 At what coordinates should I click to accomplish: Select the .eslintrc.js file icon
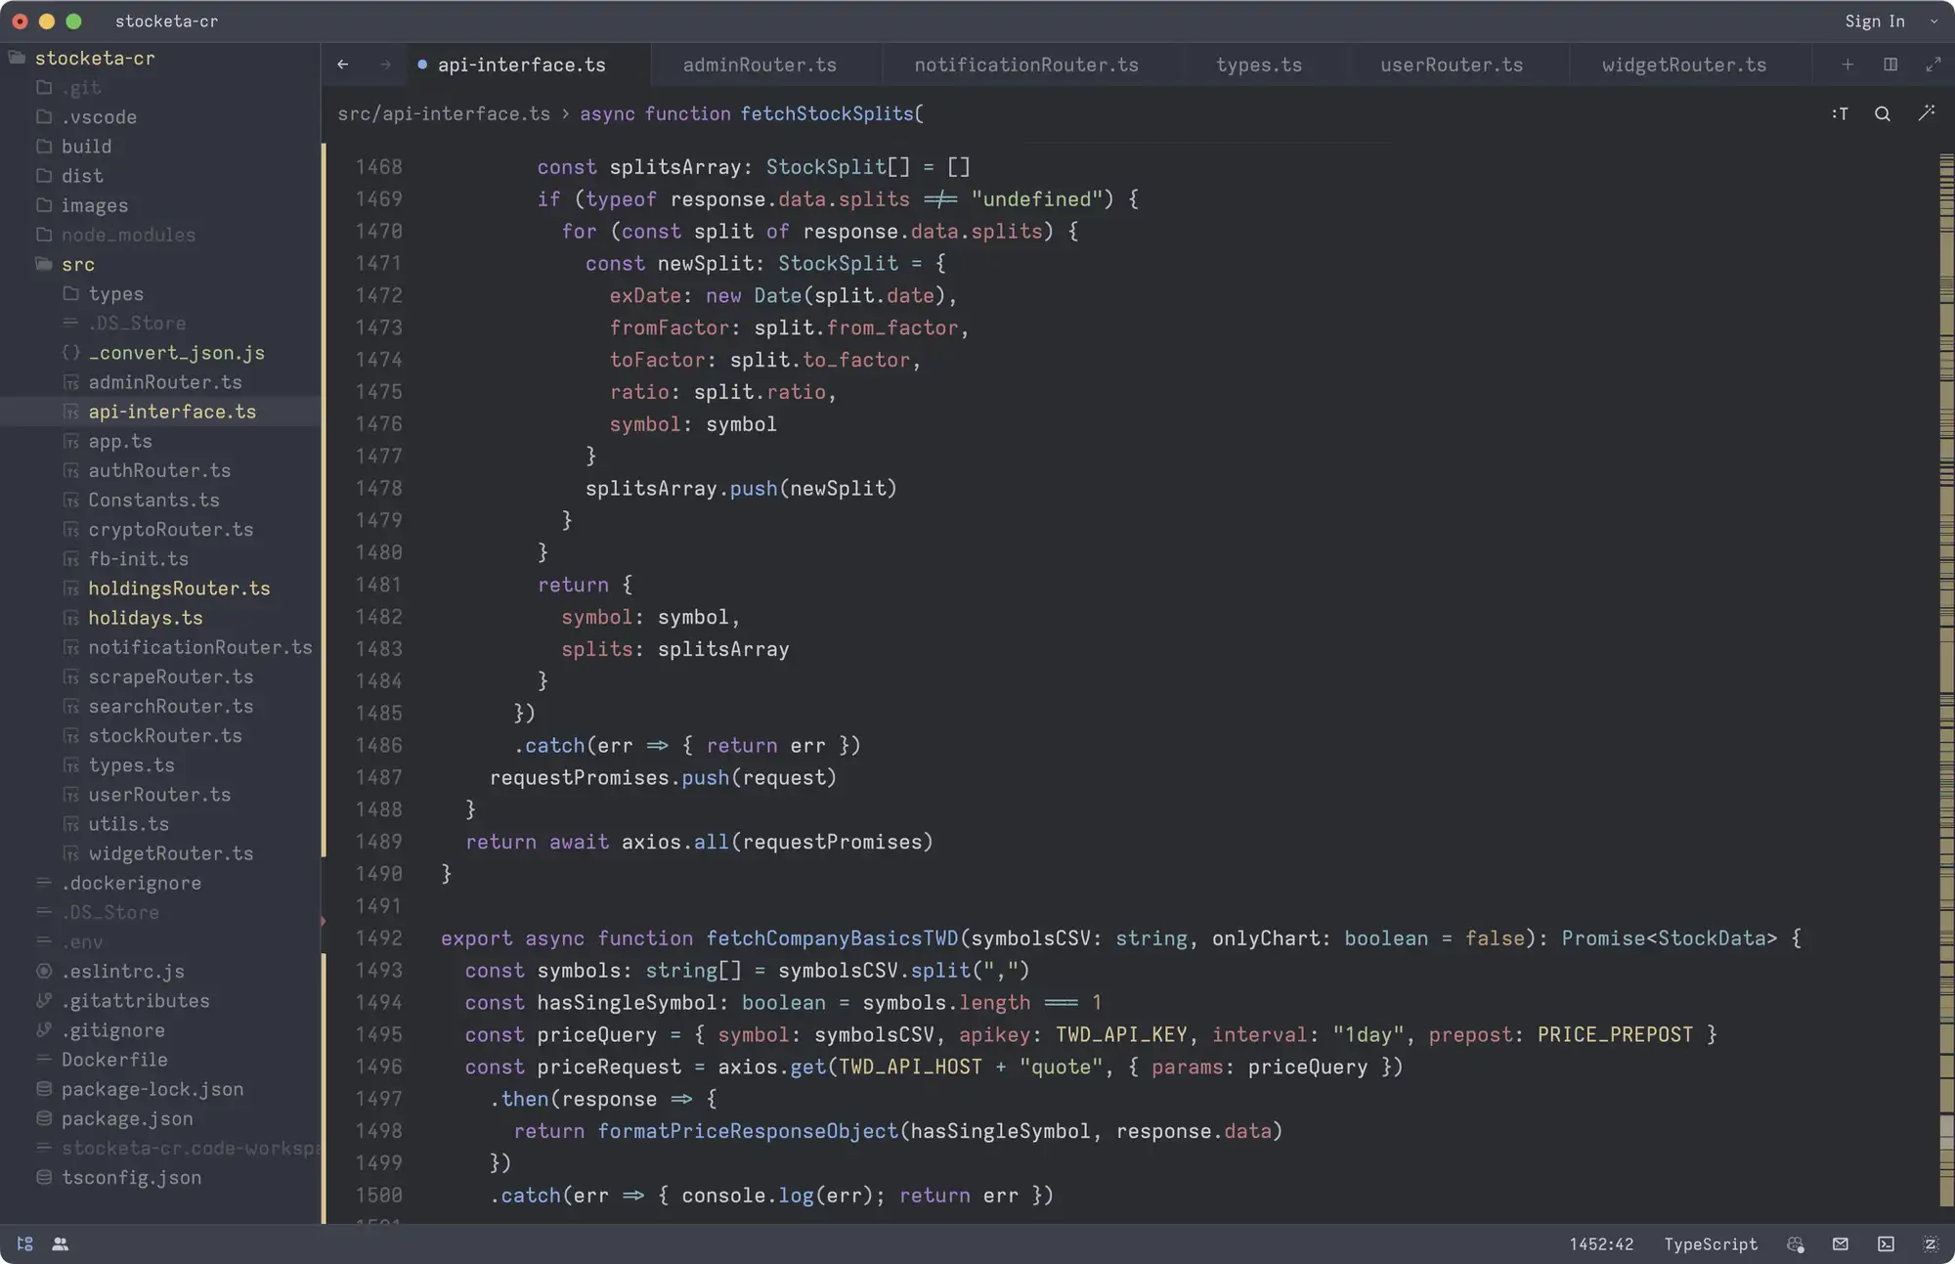[x=44, y=972]
